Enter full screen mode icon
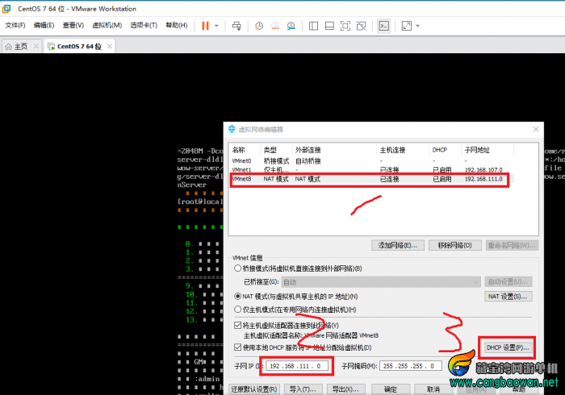The width and height of the screenshot is (565, 395). click(x=345, y=26)
